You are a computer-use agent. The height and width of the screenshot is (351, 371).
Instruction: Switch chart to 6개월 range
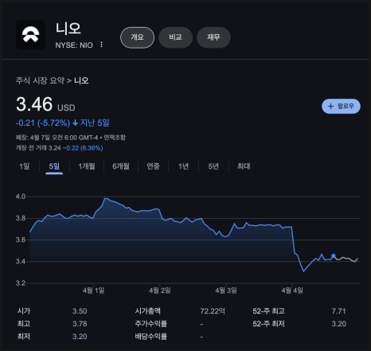coord(121,166)
